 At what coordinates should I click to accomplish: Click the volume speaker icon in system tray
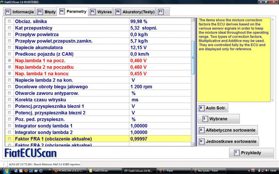tap(267, 171)
